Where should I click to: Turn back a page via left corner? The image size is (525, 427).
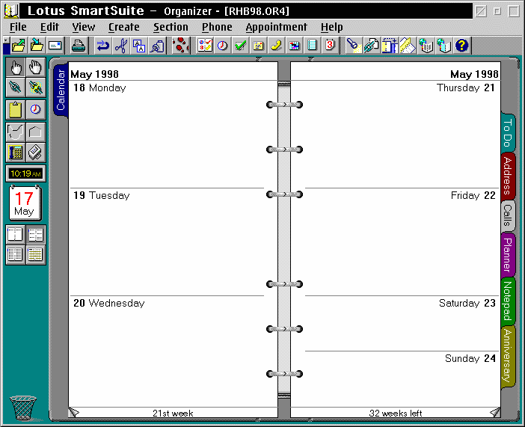tap(73, 411)
